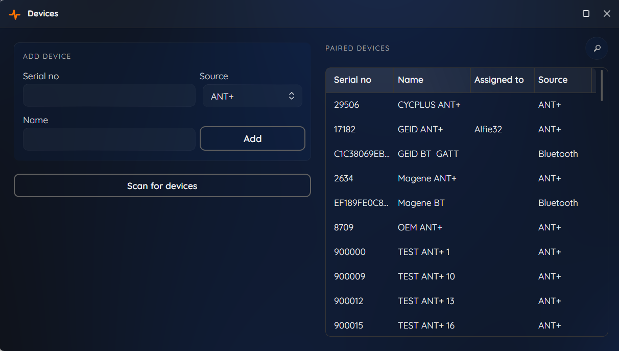Click the Serial no input field
Screen dimensions: 619x351
tap(109, 96)
